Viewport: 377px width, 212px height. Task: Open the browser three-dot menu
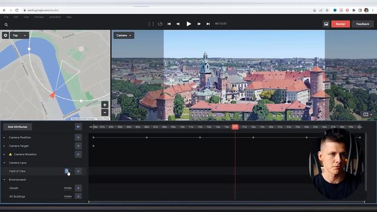373,11
